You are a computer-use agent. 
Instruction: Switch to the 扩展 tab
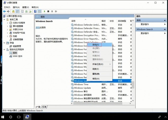point(38,107)
